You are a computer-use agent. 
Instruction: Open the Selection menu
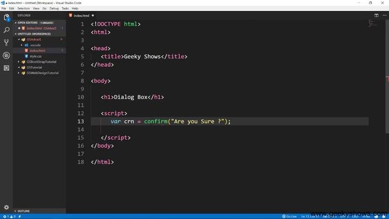pos(23,9)
